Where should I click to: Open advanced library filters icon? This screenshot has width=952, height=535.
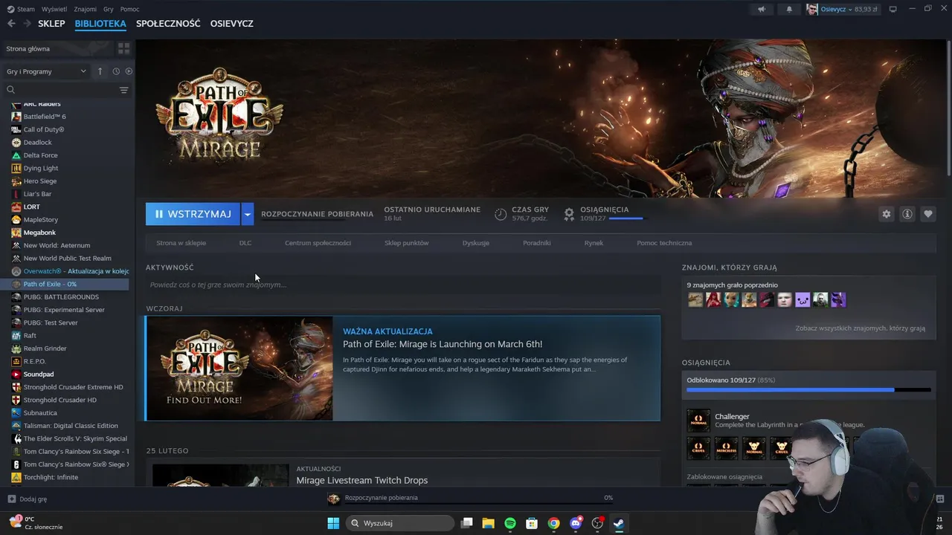pos(124,90)
